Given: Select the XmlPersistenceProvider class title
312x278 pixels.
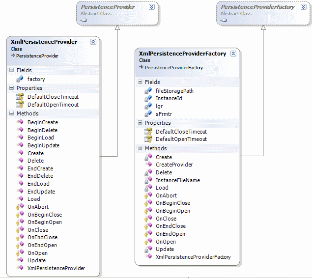Looking at the screenshot, I should 44,42.
